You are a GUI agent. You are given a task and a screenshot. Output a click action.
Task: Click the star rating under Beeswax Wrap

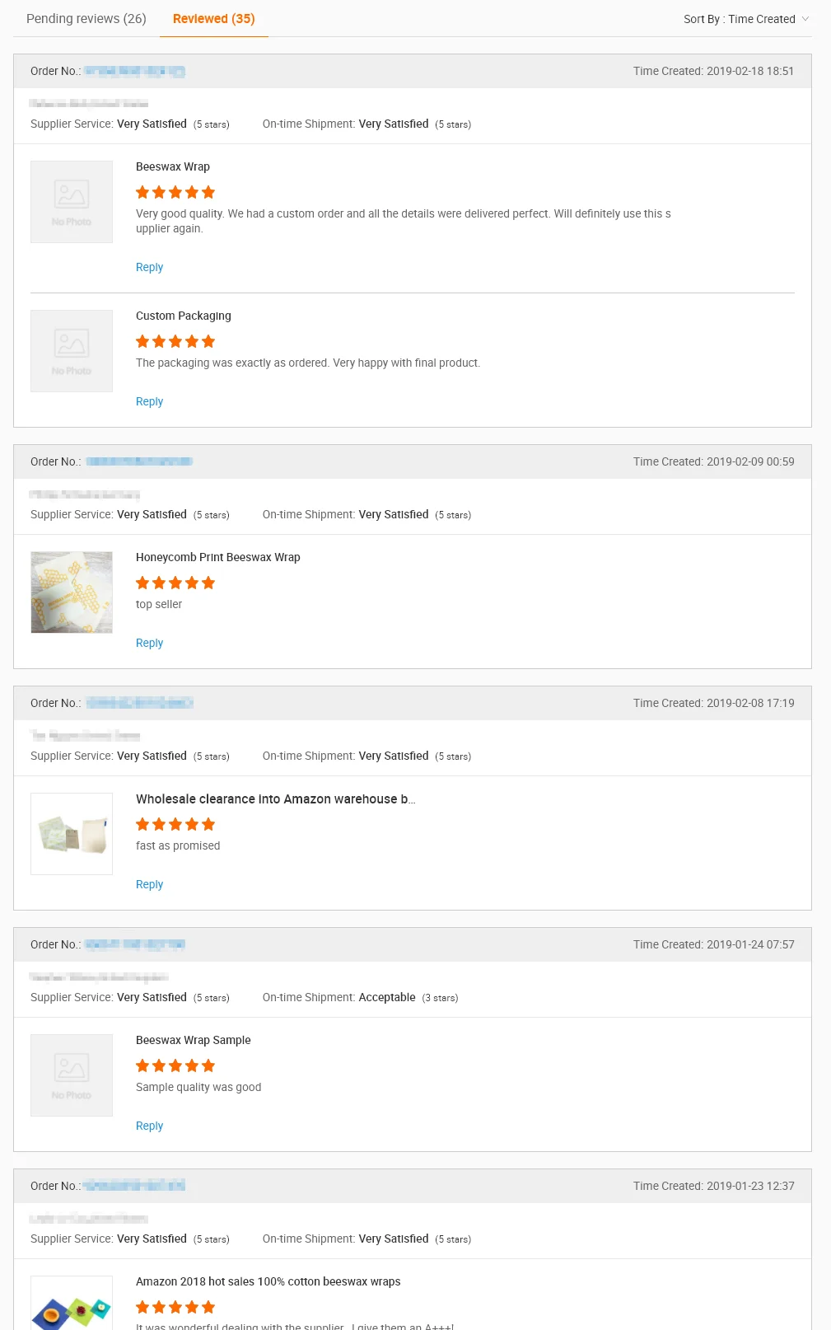[175, 192]
